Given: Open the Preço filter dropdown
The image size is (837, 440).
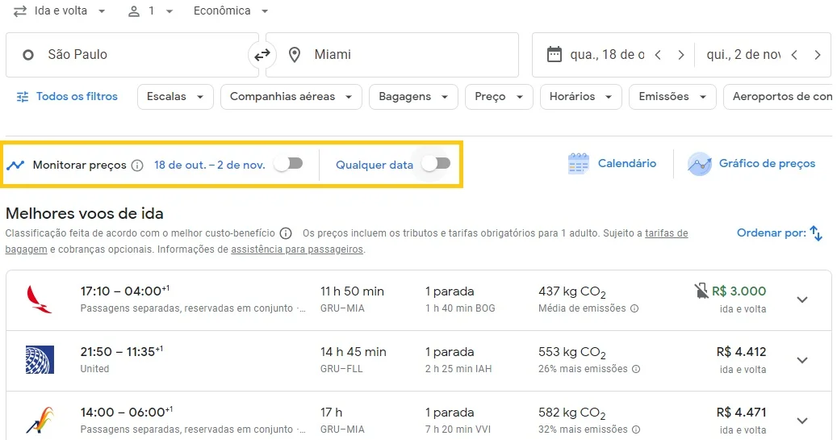Looking at the screenshot, I should tap(499, 97).
